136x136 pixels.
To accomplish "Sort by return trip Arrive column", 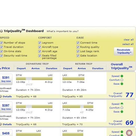I will tap(82, 68).
